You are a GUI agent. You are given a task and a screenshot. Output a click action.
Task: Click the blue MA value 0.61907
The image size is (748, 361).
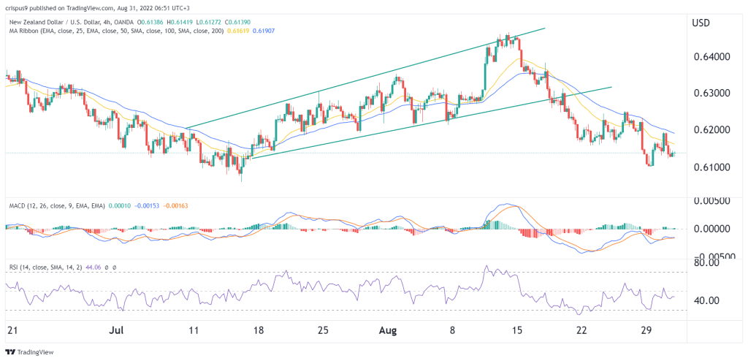point(265,31)
